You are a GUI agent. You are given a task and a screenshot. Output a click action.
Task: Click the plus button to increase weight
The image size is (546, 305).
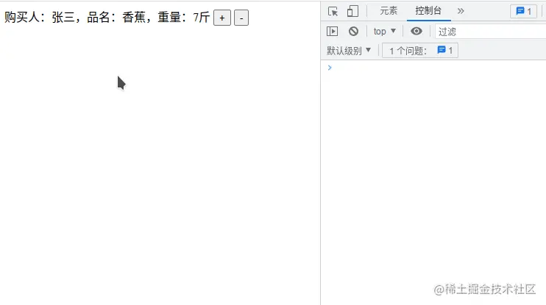(221, 18)
